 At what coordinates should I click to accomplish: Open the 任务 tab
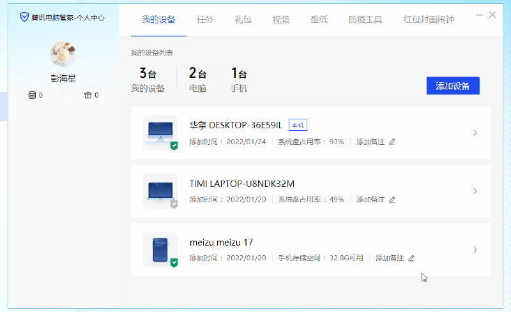click(205, 20)
